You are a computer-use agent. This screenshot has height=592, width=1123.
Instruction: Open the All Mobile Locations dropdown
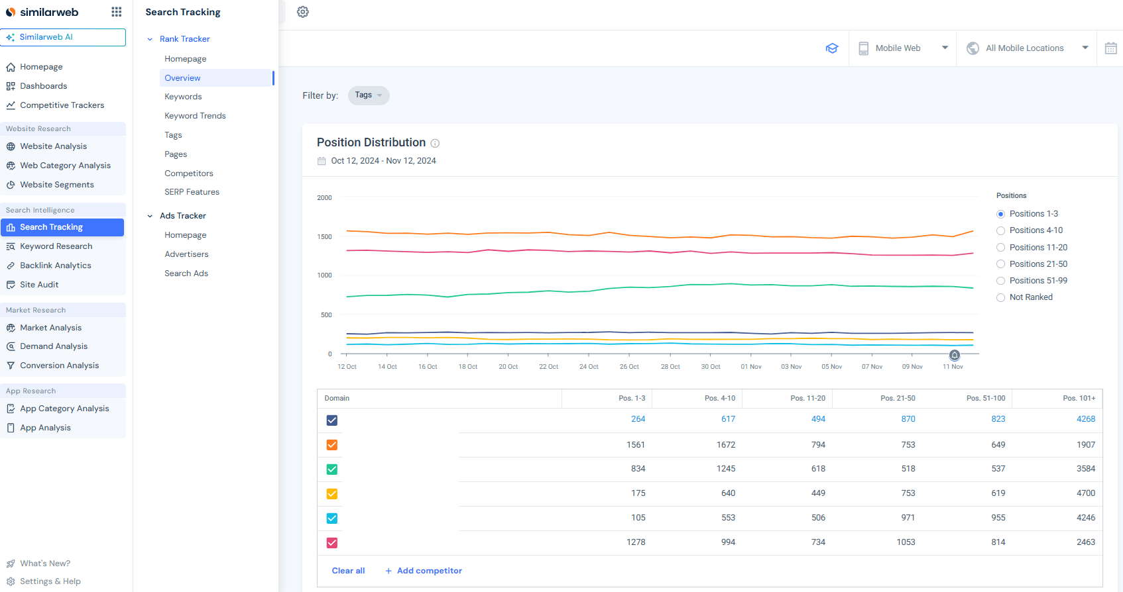[x=1027, y=48]
